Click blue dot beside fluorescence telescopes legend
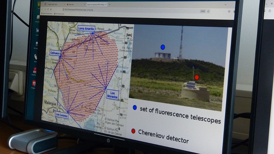 (135, 108)
